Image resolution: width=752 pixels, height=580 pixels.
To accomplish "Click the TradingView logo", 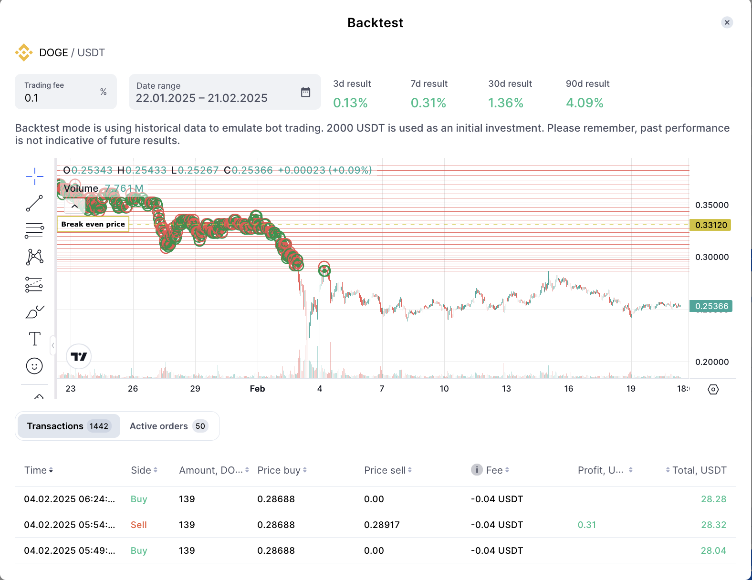I will pyautogui.click(x=79, y=356).
